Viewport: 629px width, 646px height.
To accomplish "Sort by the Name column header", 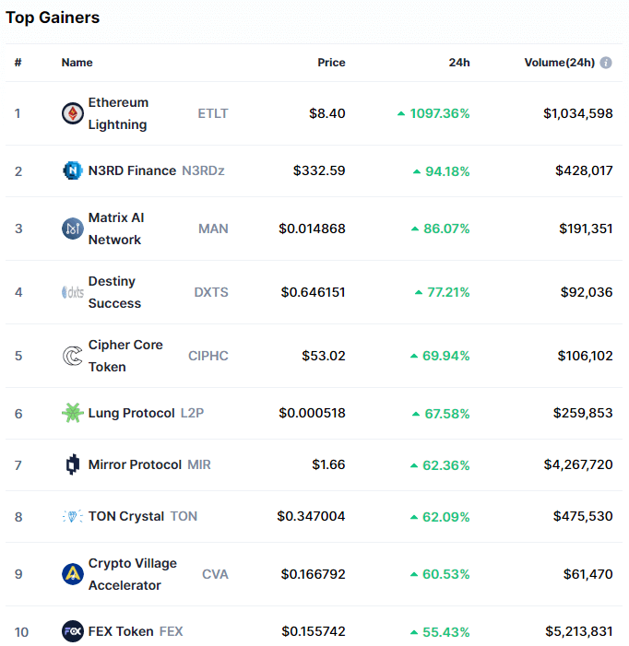I will tap(77, 63).
